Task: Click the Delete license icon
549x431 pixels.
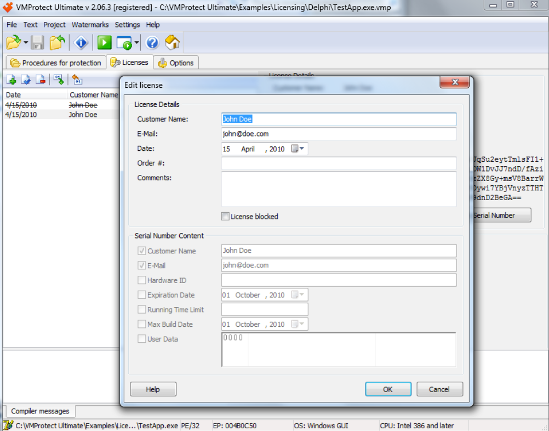Action: click(41, 80)
